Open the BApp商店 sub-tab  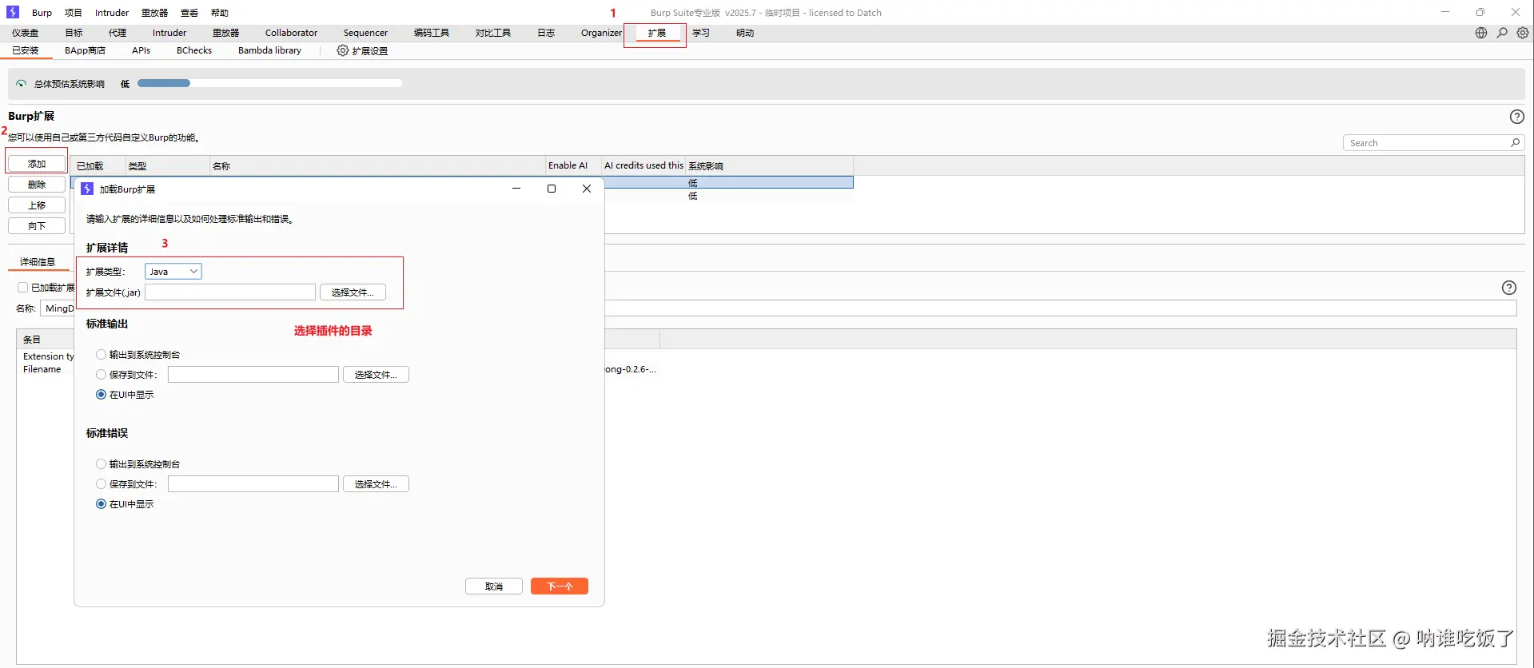(x=85, y=50)
